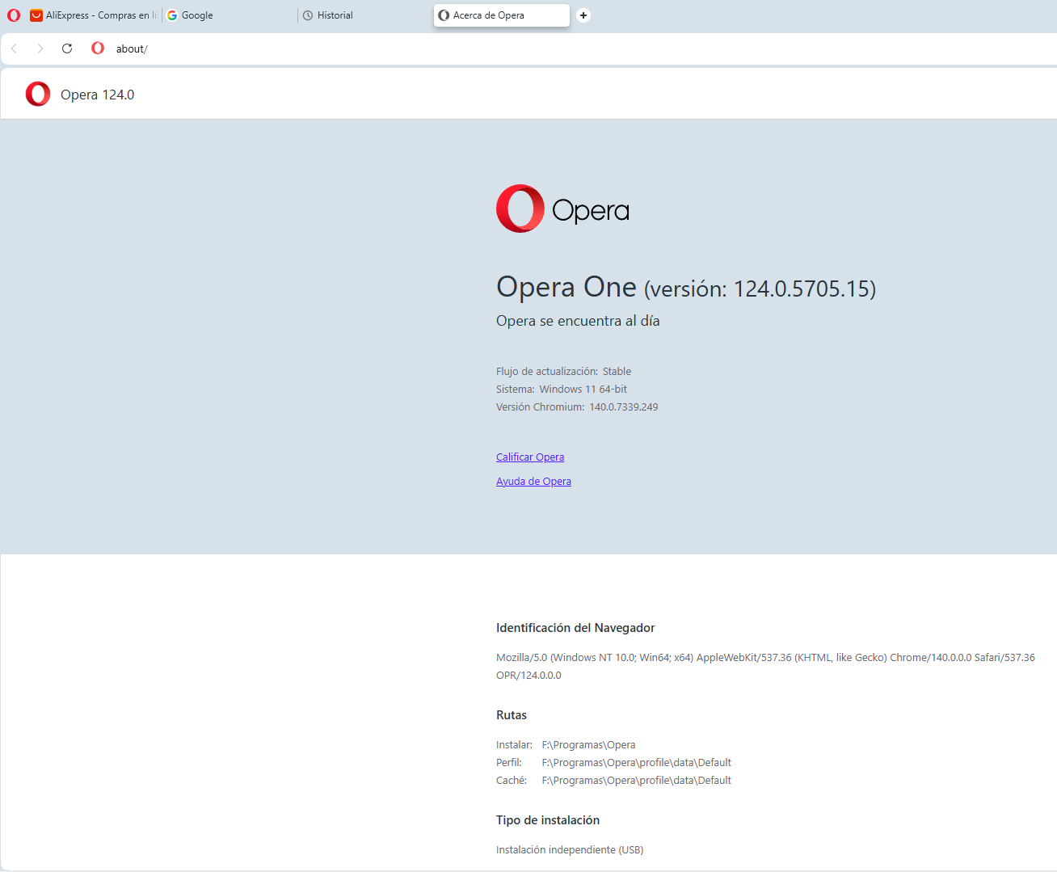Viewport: 1057px width, 872px height.
Task: Click the Versión Chromium number
Action: pos(623,407)
